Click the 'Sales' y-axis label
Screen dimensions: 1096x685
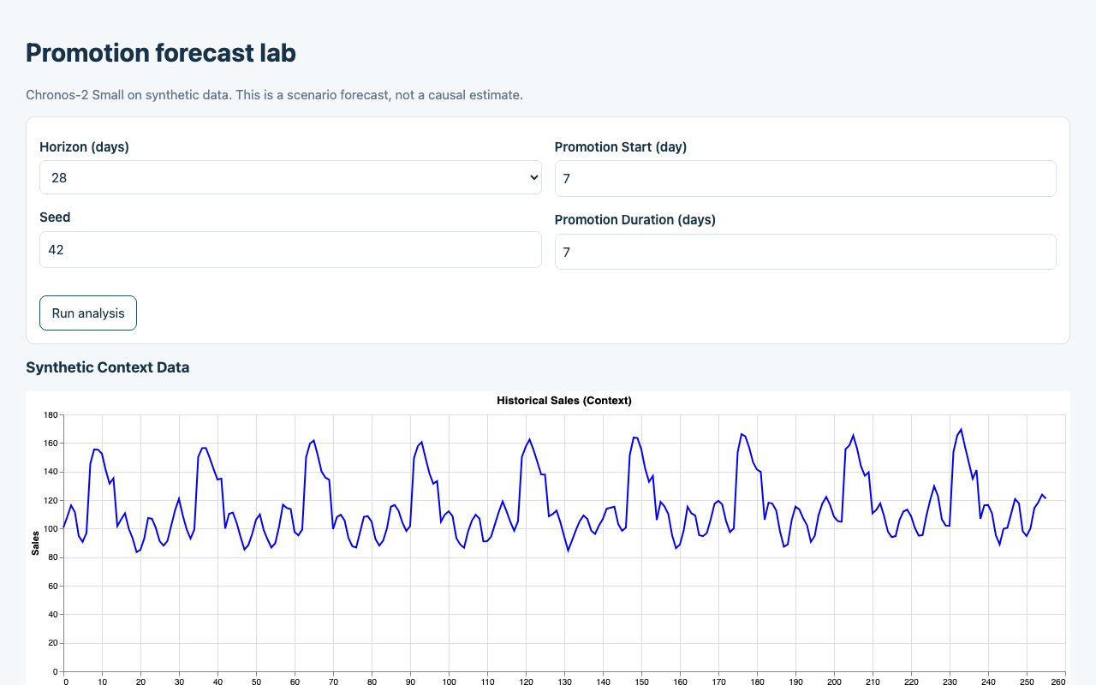[x=35, y=543]
